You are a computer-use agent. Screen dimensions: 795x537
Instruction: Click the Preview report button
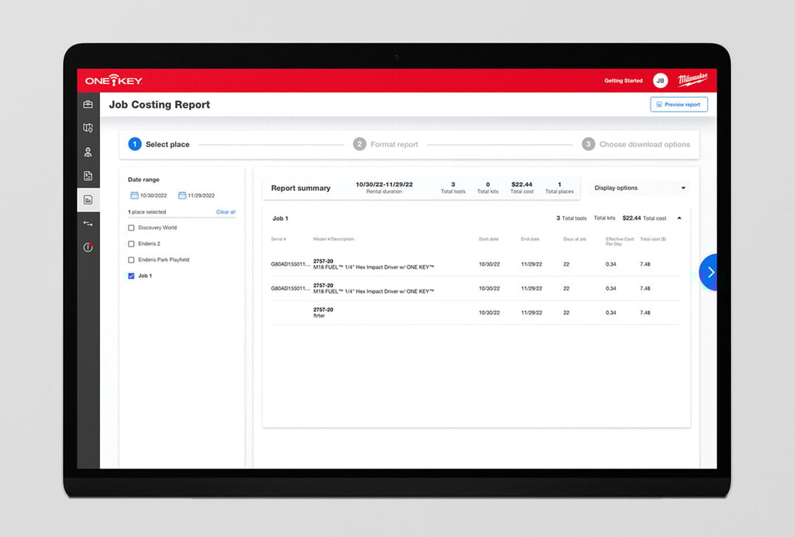pos(679,104)
